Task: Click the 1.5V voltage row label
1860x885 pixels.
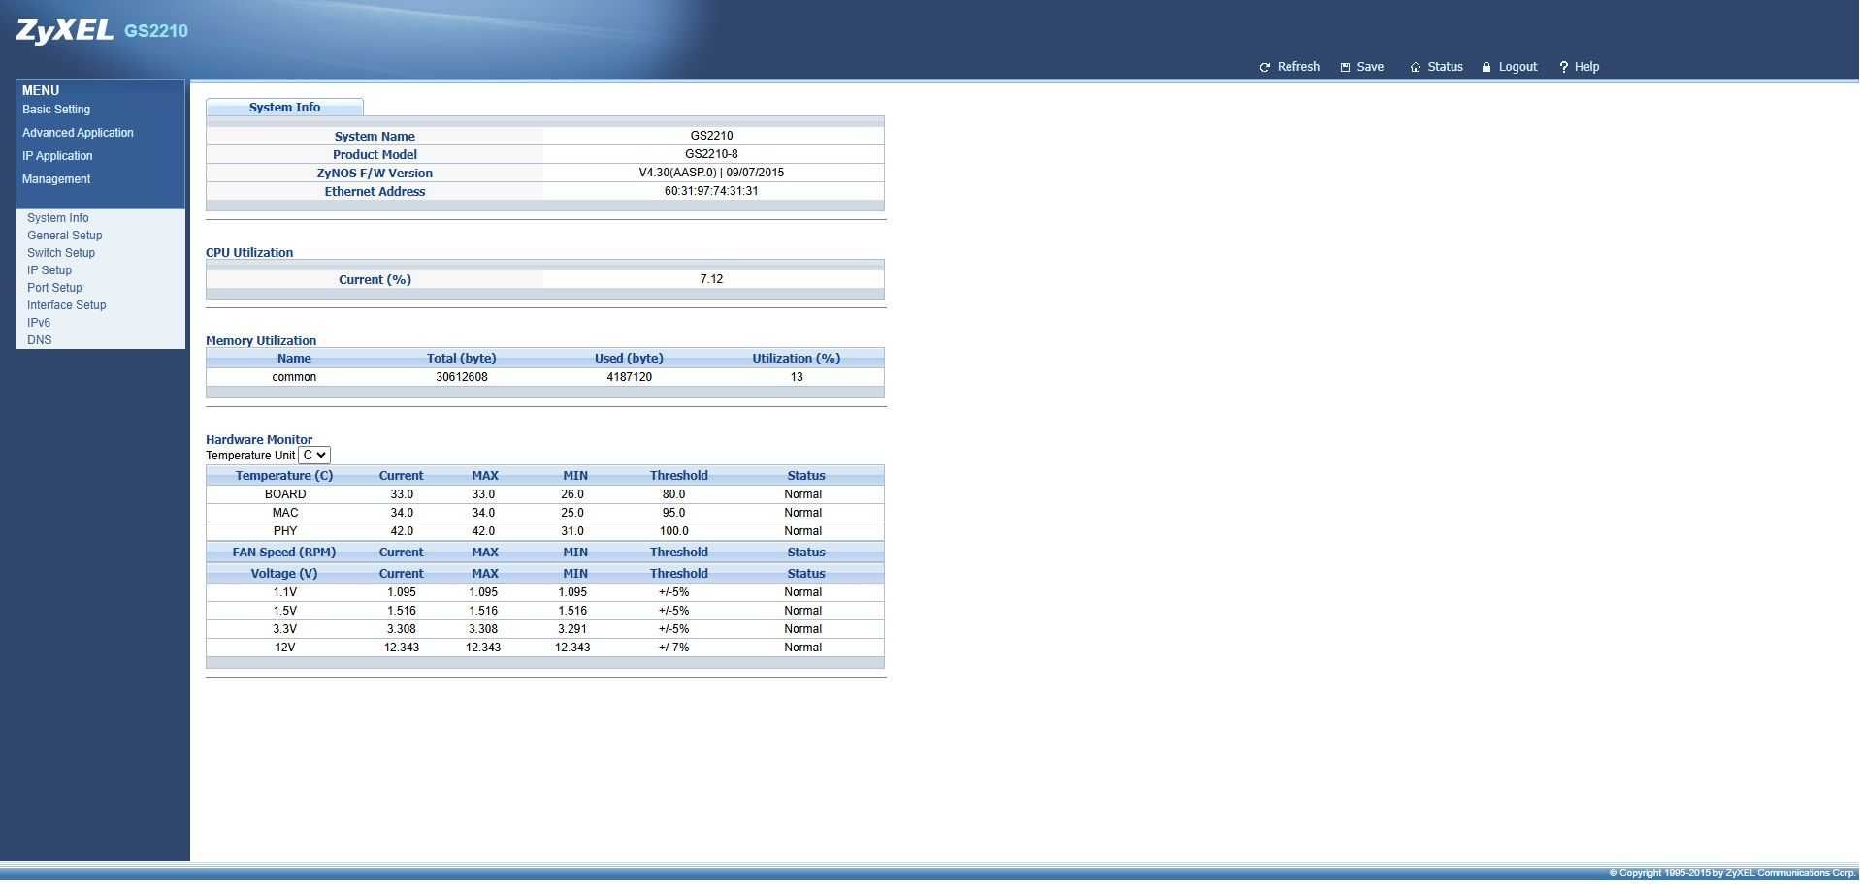Action: click(x=285, y=611)
